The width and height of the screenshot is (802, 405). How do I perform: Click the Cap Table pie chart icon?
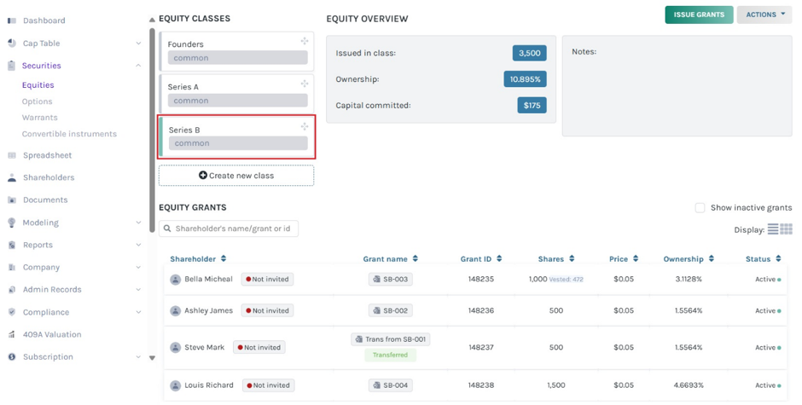pos(12,43)
